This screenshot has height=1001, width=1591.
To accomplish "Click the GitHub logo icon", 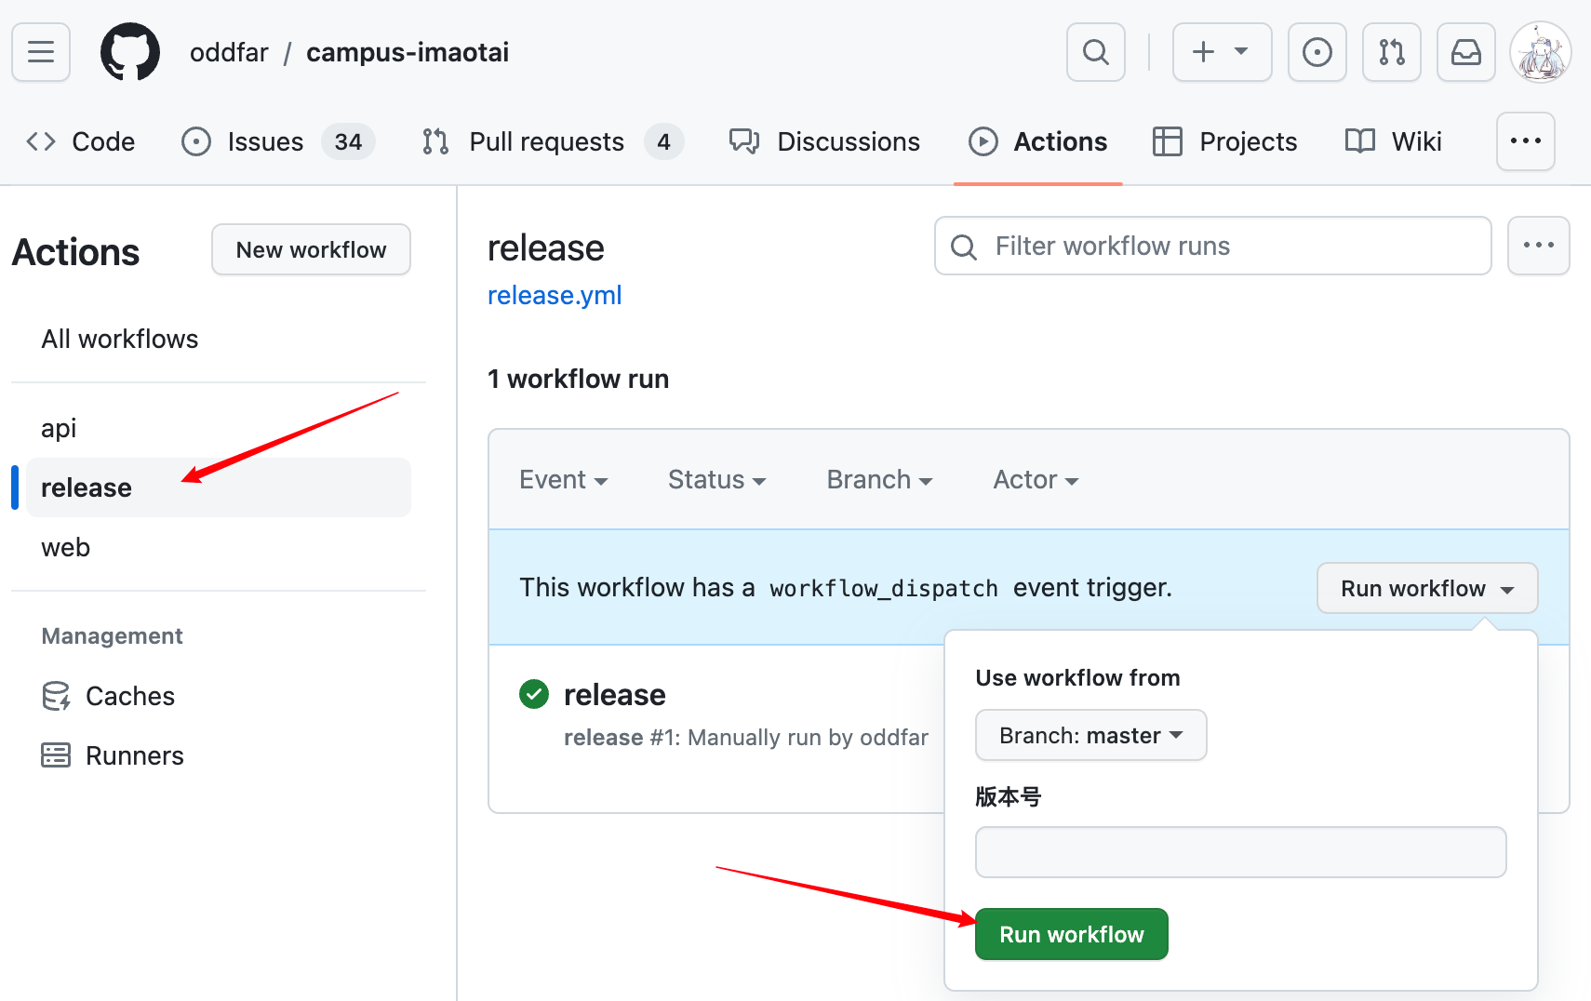I will point(130,52).
